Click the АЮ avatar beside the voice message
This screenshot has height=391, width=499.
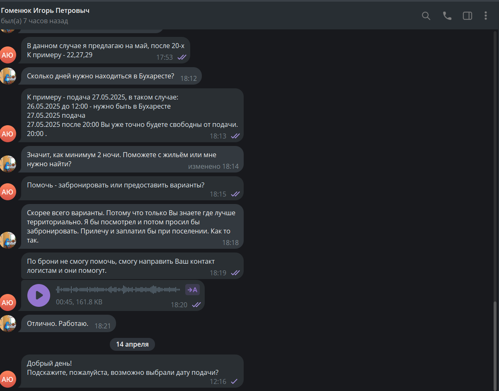click(x=7, y=302)
